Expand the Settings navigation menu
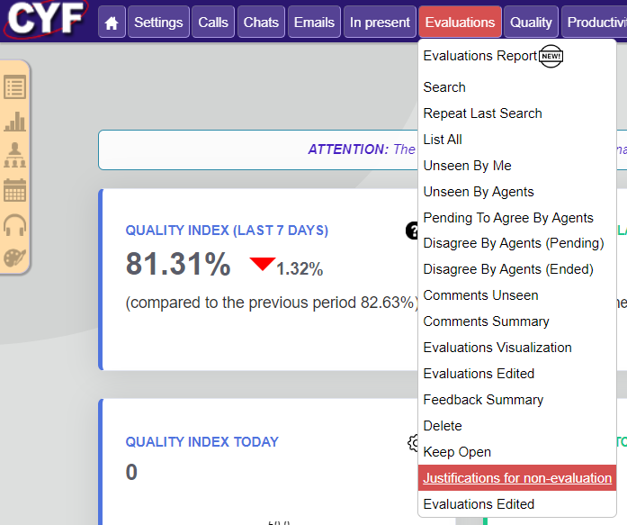The width and height of the screenshot is (627, 525). click(x=158, y=23)
